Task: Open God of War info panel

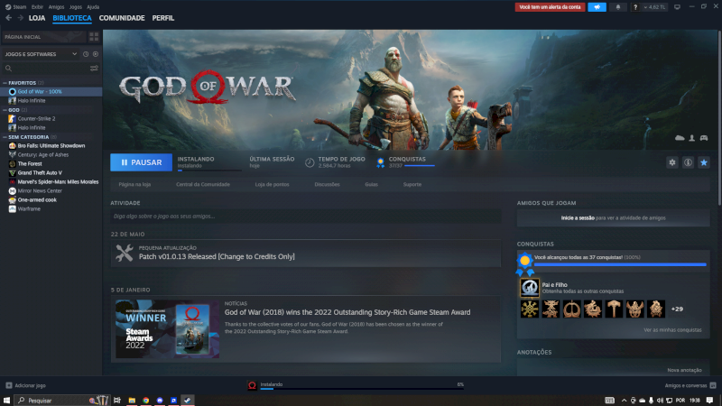Action: tap(688, 162)
